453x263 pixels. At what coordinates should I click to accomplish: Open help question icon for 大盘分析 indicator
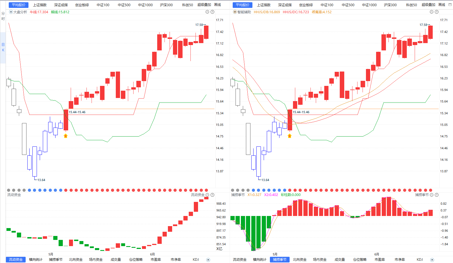click(212, 12)
